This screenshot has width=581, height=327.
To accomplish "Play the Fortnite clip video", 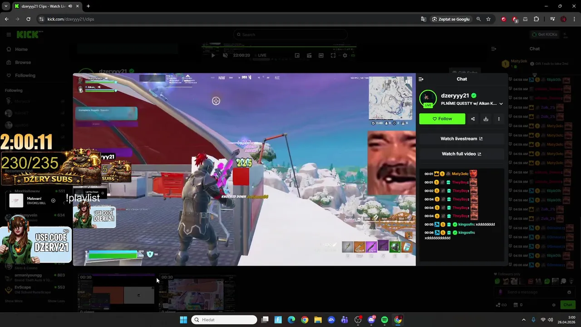I will click(244, 169).
